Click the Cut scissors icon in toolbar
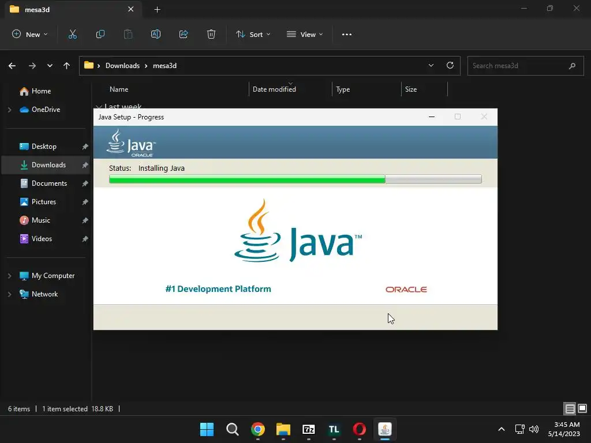Screen dimensions: 591x443 (x=72, y=34)
